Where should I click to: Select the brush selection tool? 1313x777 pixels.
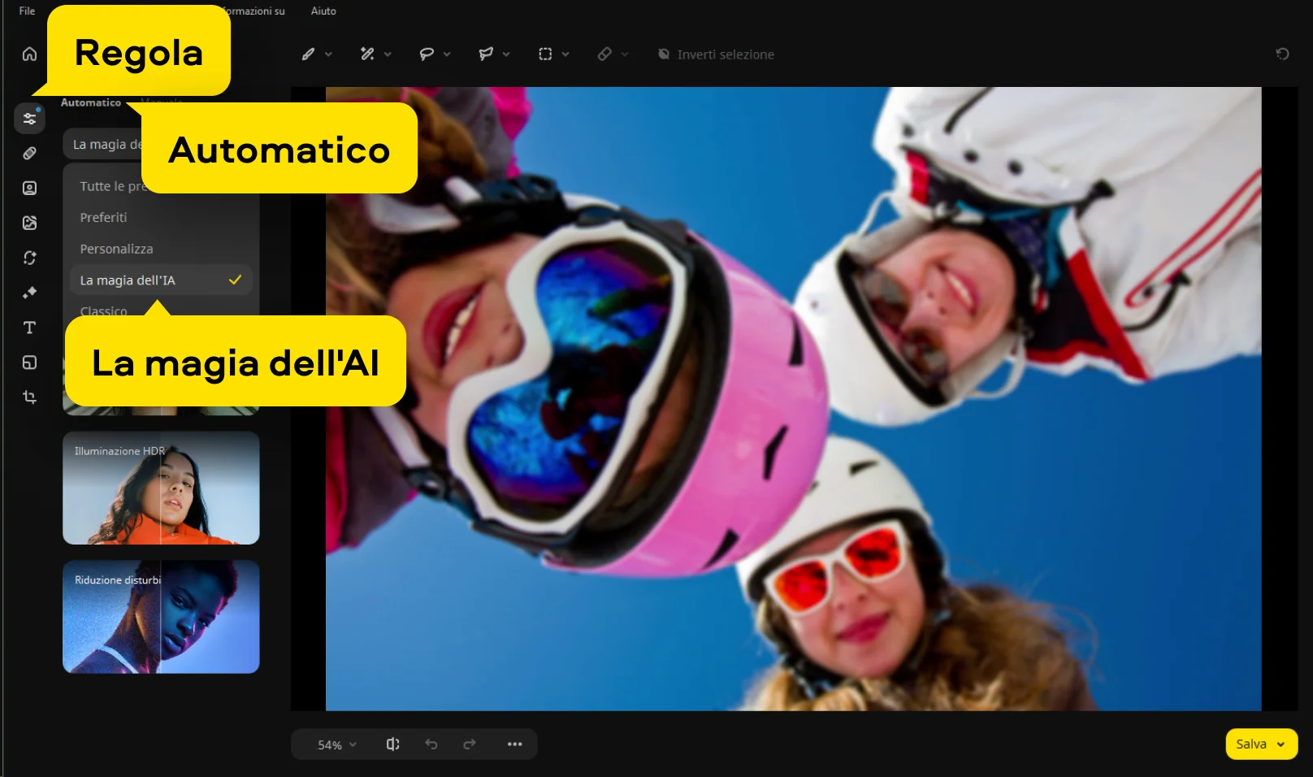tap(309, 54)
